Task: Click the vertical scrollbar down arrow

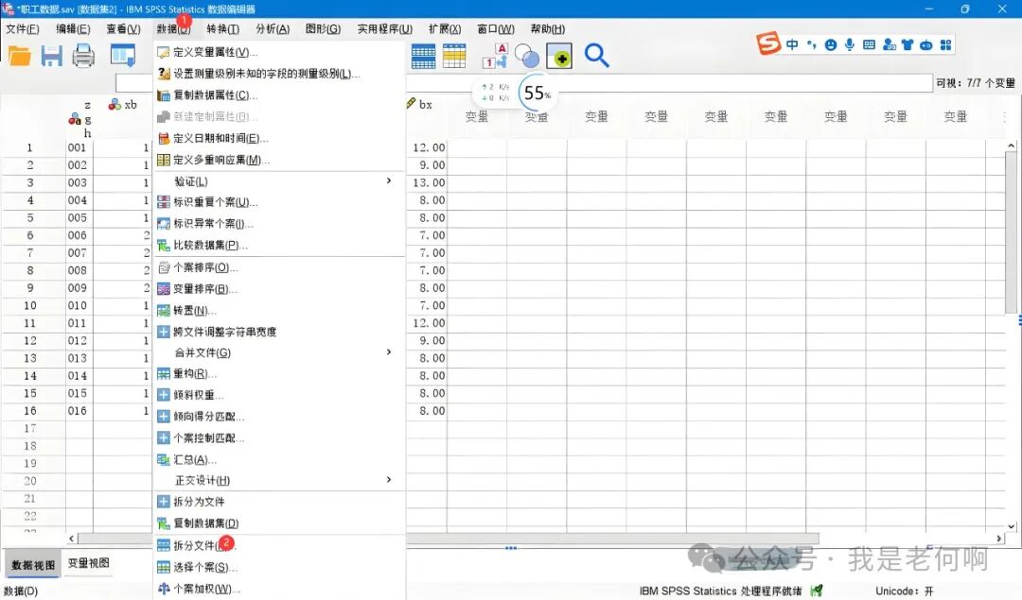Action: 1011,525
